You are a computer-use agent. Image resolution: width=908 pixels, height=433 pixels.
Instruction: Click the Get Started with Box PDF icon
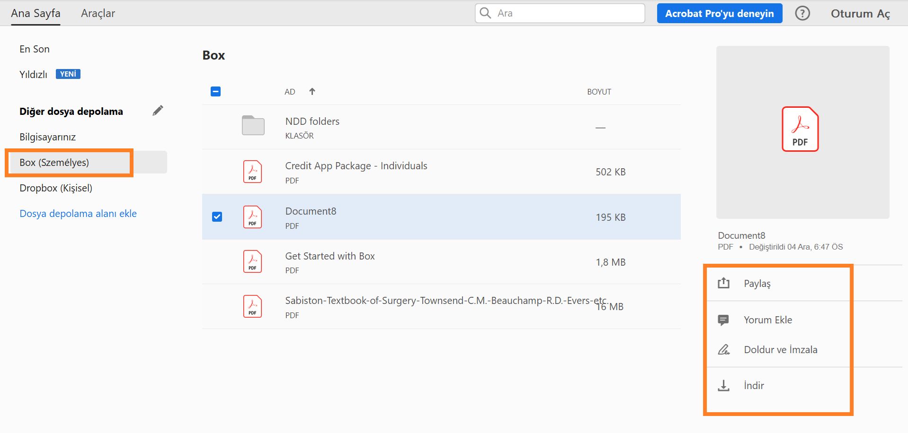[252, 261]
